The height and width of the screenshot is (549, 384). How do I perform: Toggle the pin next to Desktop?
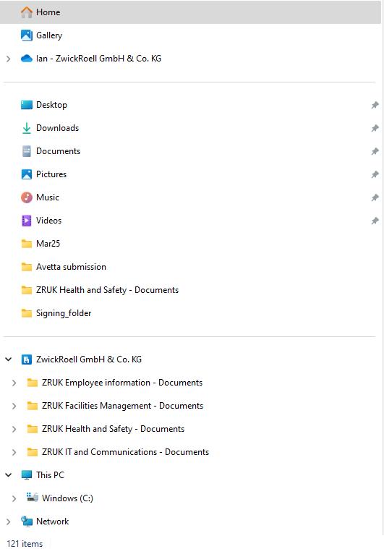375,105
